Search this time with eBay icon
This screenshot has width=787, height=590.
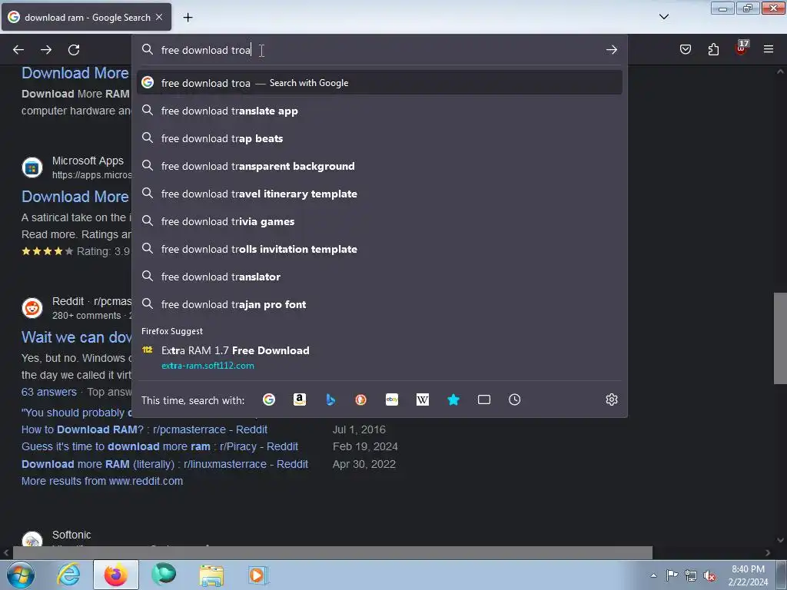pyautogui.click(x=392, y=399)
